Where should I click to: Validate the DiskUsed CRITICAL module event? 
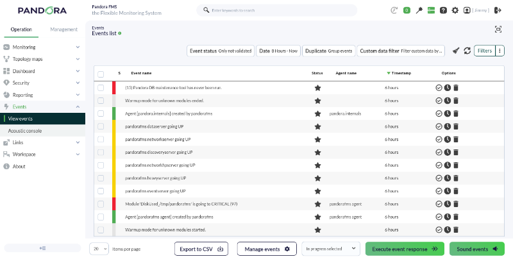(x=439, y=204)
